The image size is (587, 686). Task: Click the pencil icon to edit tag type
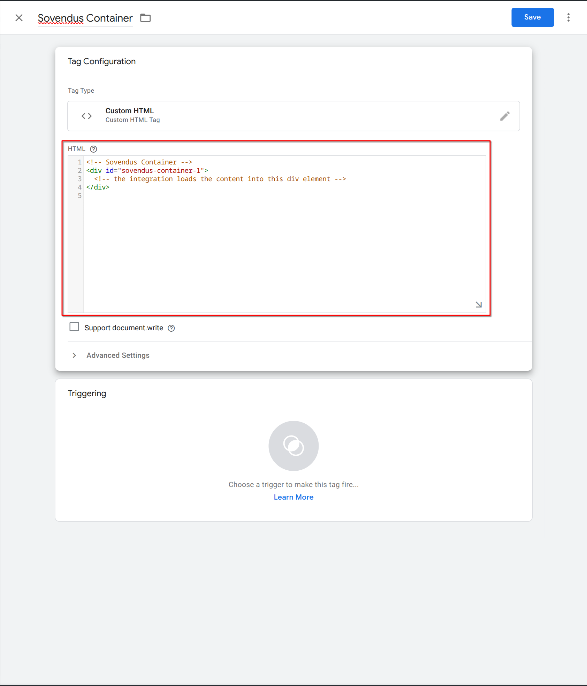(505, 116)
